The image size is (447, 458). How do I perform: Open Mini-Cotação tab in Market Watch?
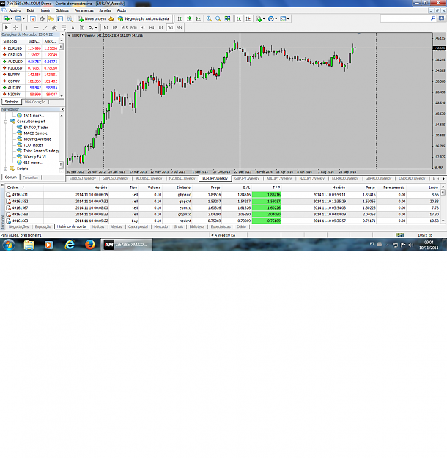pos(35,102)
